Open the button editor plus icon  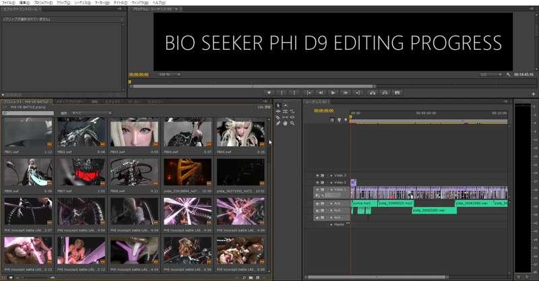pos(534,94)
